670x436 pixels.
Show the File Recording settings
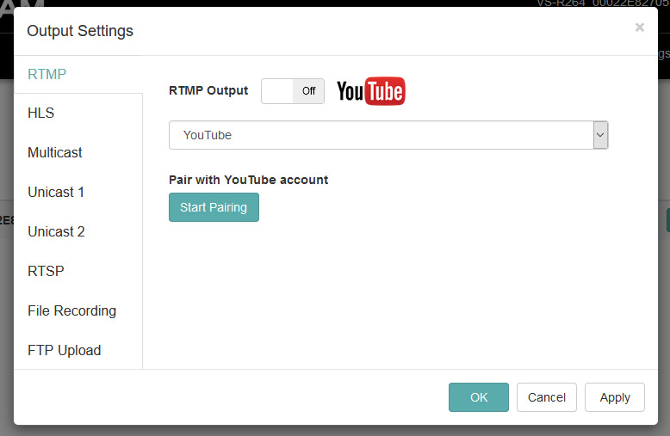point(71,311)
